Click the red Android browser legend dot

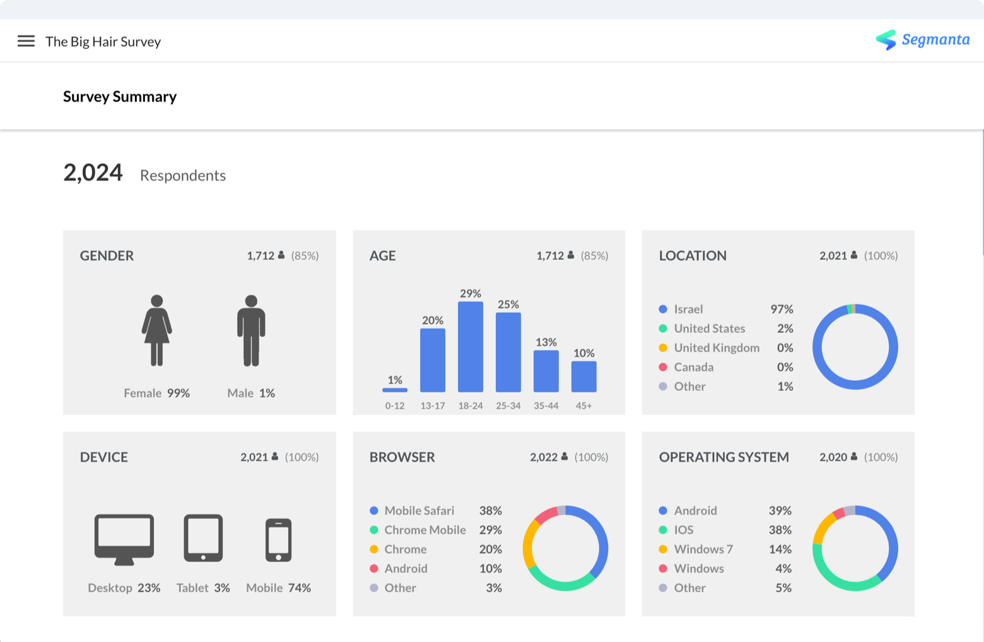click(374, 568)
